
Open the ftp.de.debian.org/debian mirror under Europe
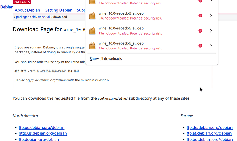click(x=209, y=127)
